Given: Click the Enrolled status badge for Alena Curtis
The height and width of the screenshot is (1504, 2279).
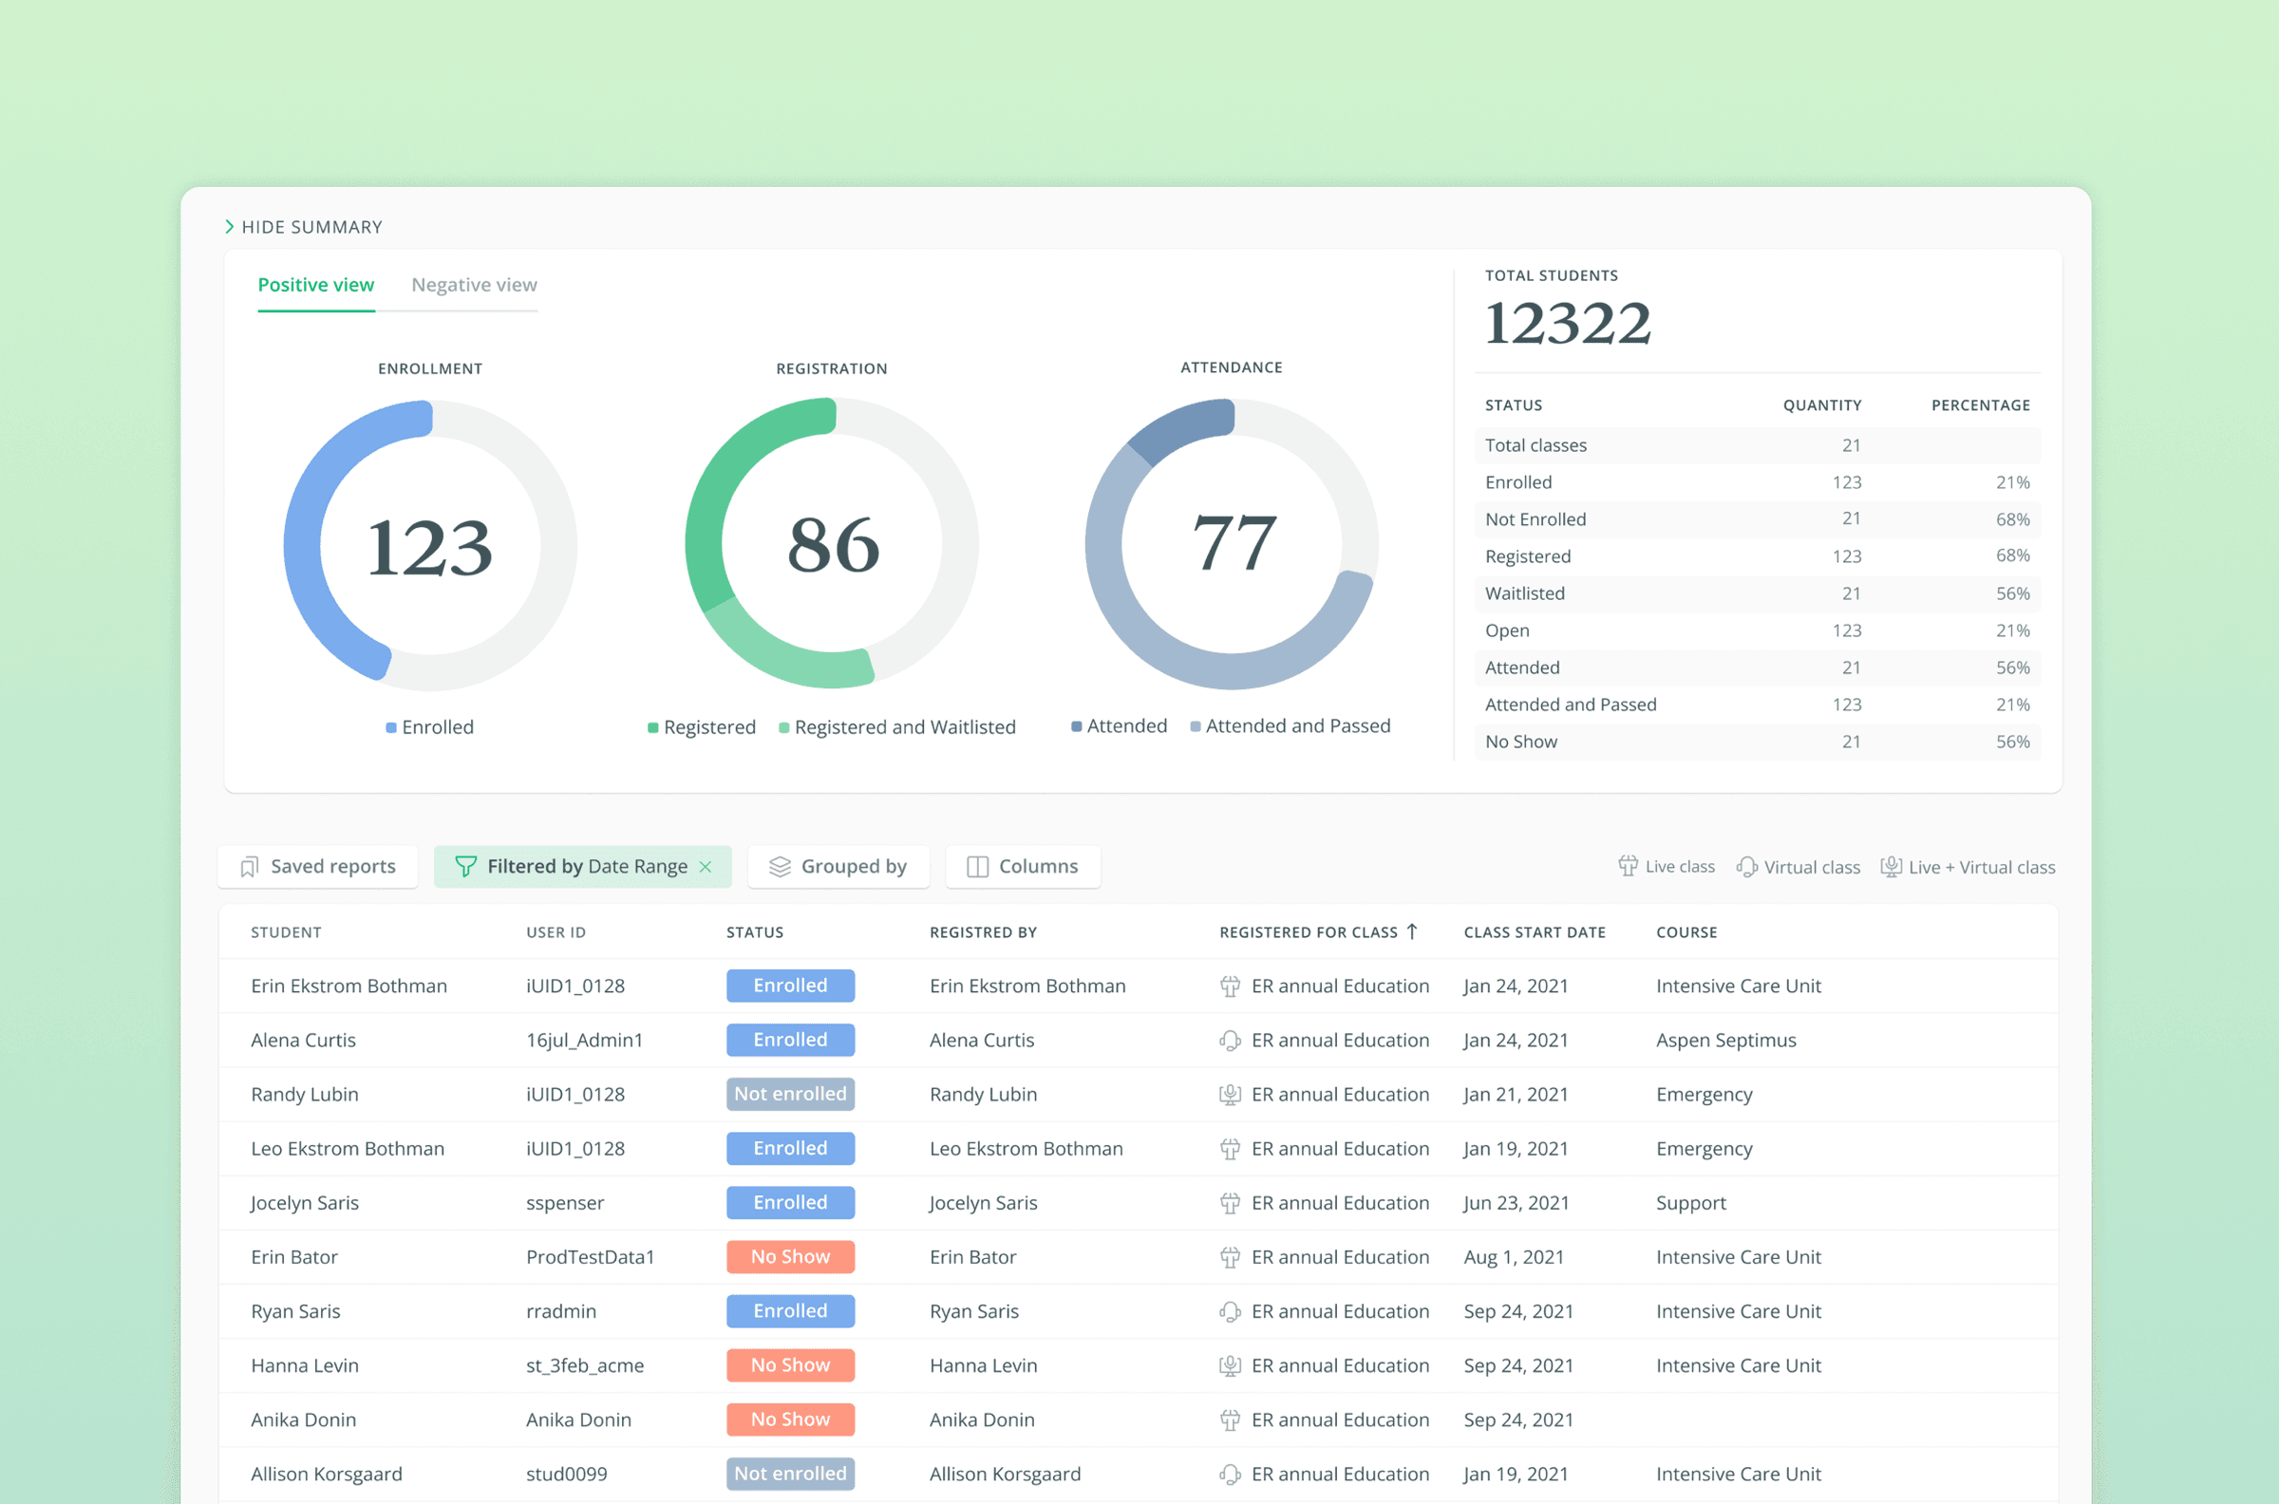Looking at the screenshot, I should coord(789,1040).
